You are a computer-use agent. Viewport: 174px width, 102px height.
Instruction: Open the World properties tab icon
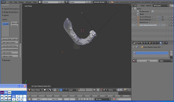coord(147,43)
